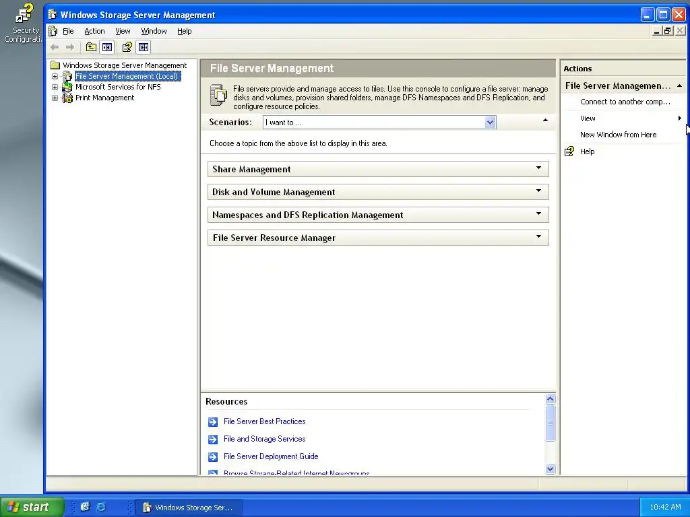Click the file servers icon in description banner
This screenshot has height=517, width=690.
pos(218,95)
